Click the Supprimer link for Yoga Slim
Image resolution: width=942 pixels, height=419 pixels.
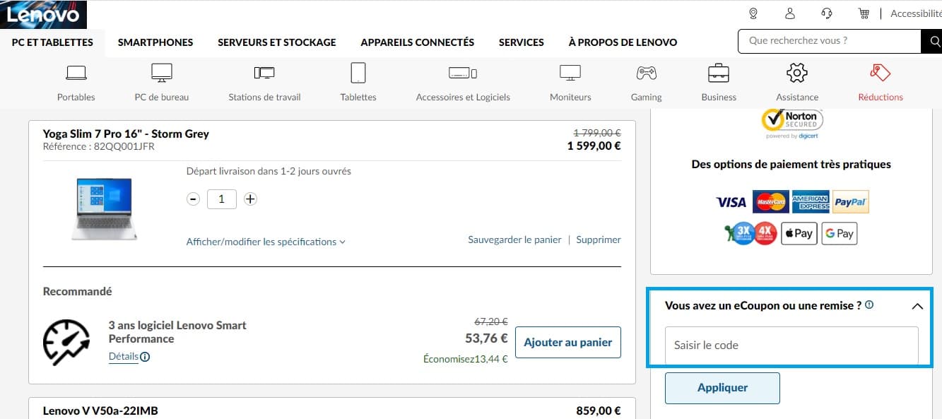tap(598, 240)
